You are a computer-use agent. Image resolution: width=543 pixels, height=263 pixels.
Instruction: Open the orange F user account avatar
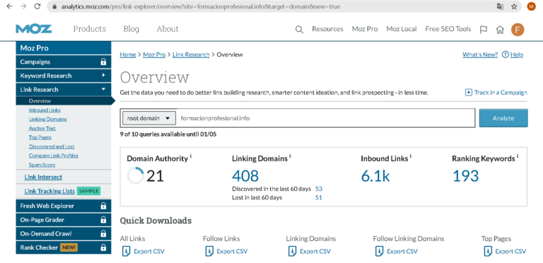click(x=518, y=30)
